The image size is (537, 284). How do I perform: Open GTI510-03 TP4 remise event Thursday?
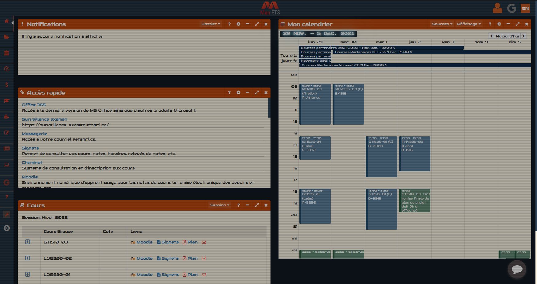[x=415, y=200]
